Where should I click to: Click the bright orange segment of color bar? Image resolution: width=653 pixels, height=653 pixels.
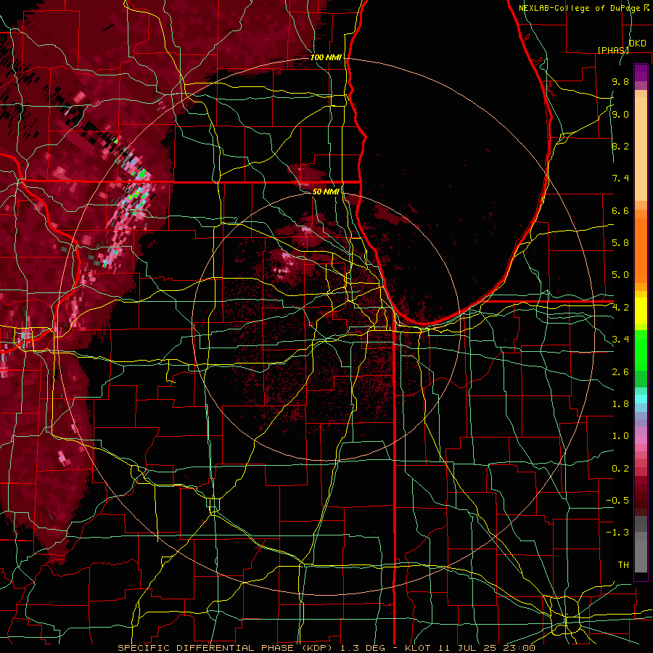(x=641, y=250)
